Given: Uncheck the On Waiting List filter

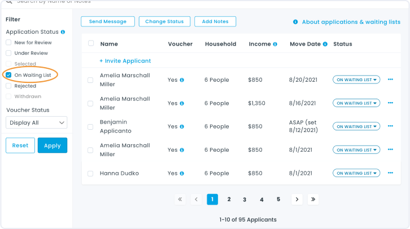Looking at the screenshot, I should [x=8, y=75].
